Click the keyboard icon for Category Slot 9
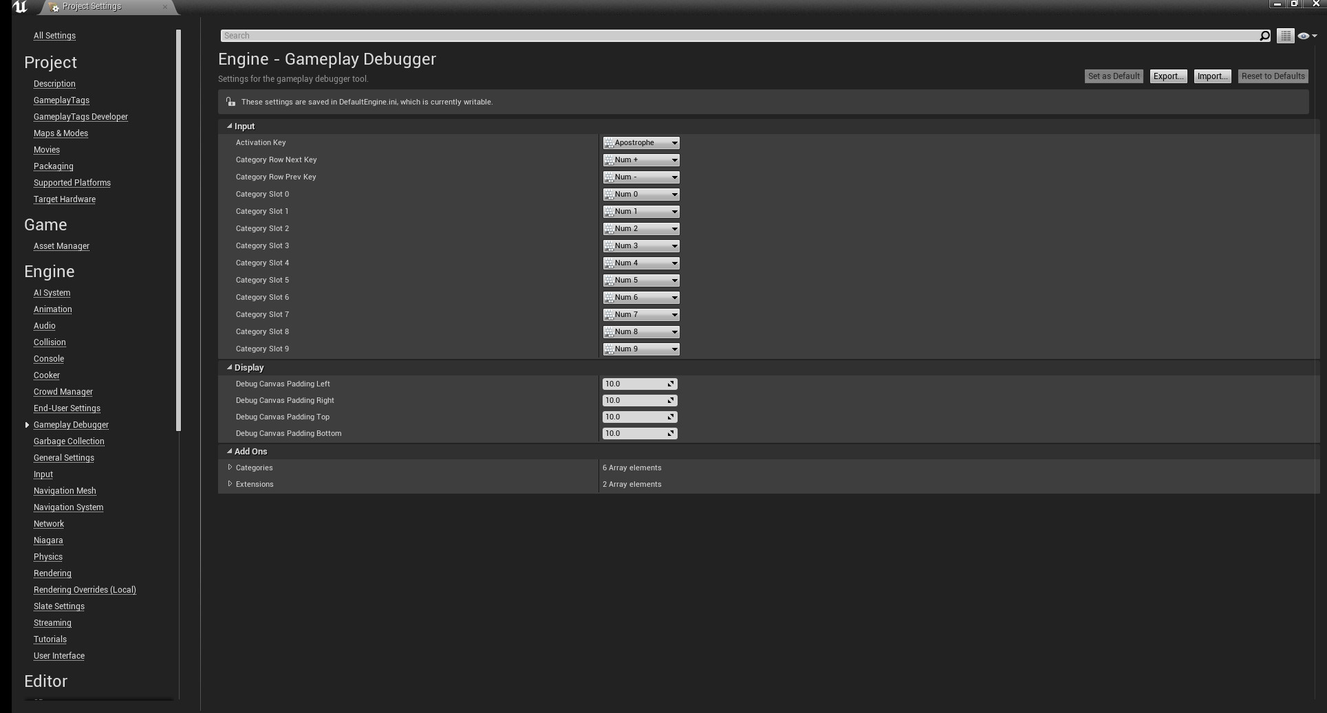 (x=609, y=349)
